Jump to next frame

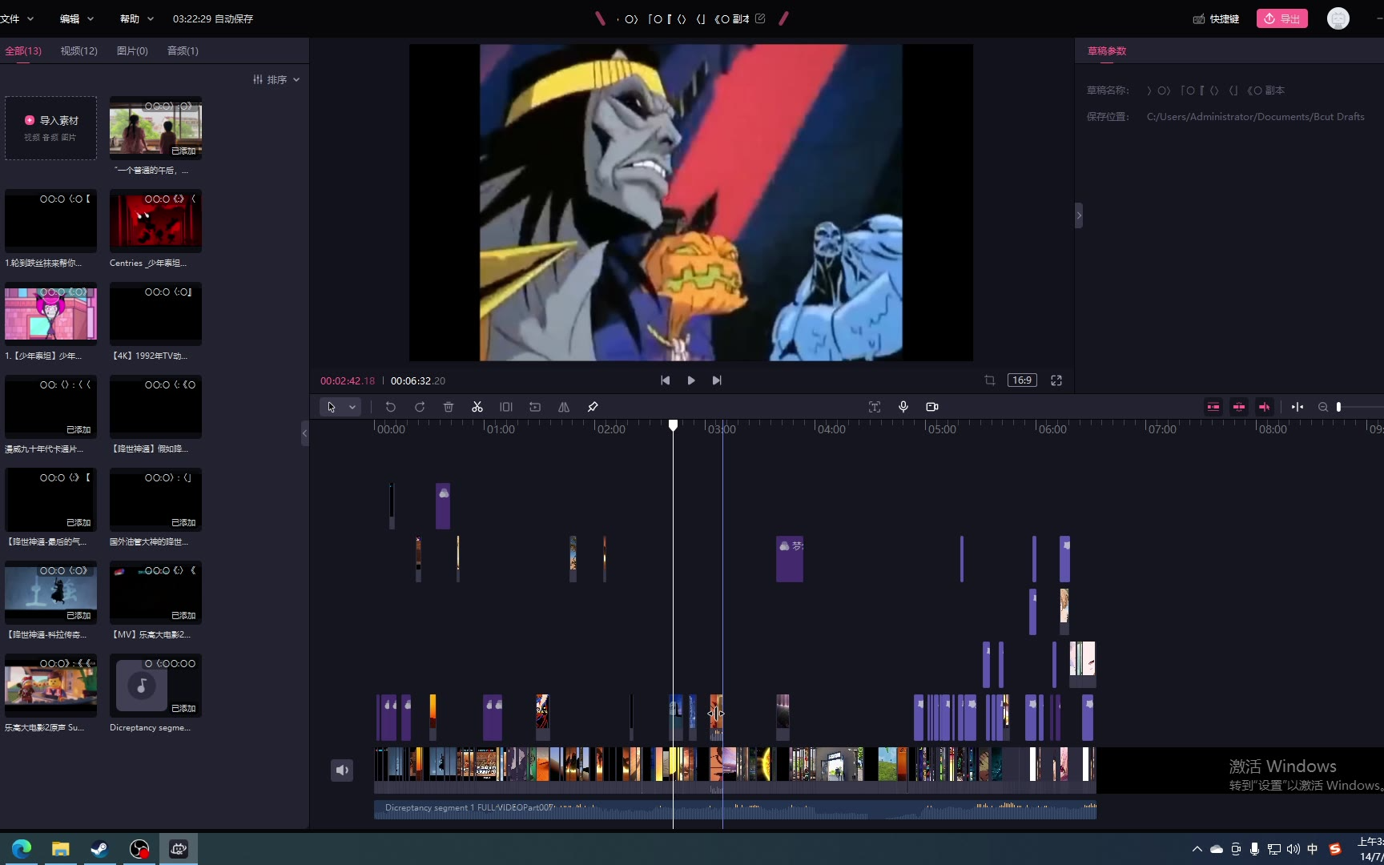tap(717, 380)
